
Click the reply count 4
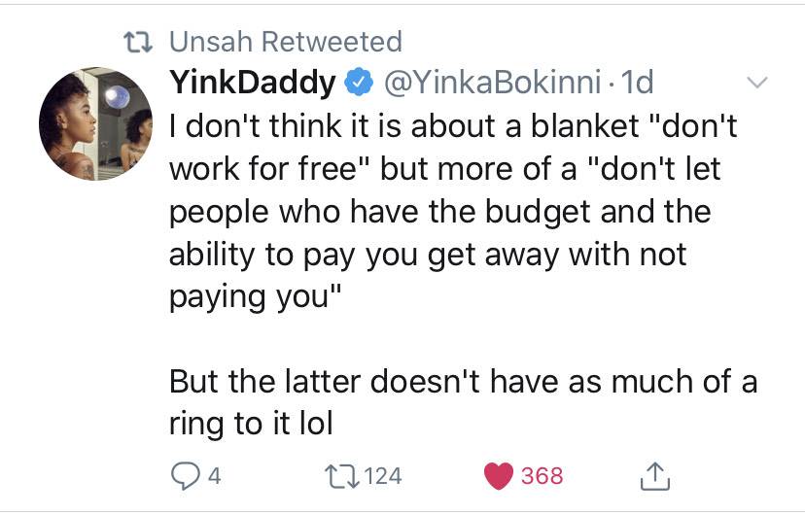[x=215, y=476]
